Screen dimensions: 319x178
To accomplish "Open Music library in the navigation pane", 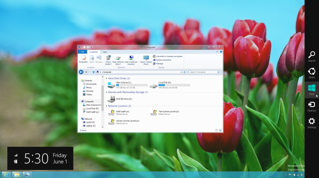I will (x=87, y=87).
